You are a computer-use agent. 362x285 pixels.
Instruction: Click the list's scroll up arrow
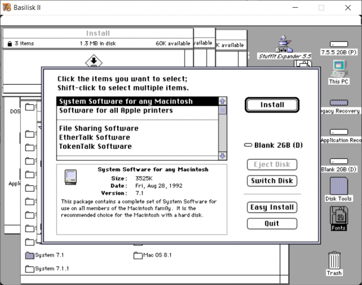[222, 101]
